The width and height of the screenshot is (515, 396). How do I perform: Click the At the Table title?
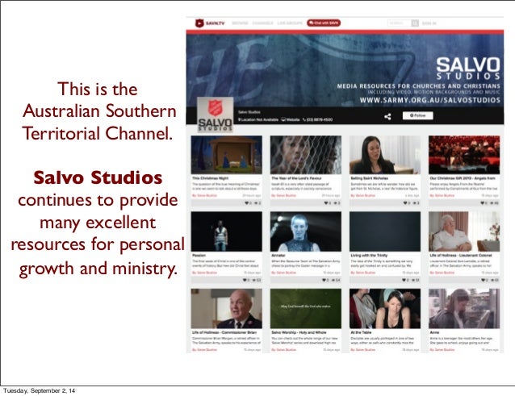coord(361,332)
